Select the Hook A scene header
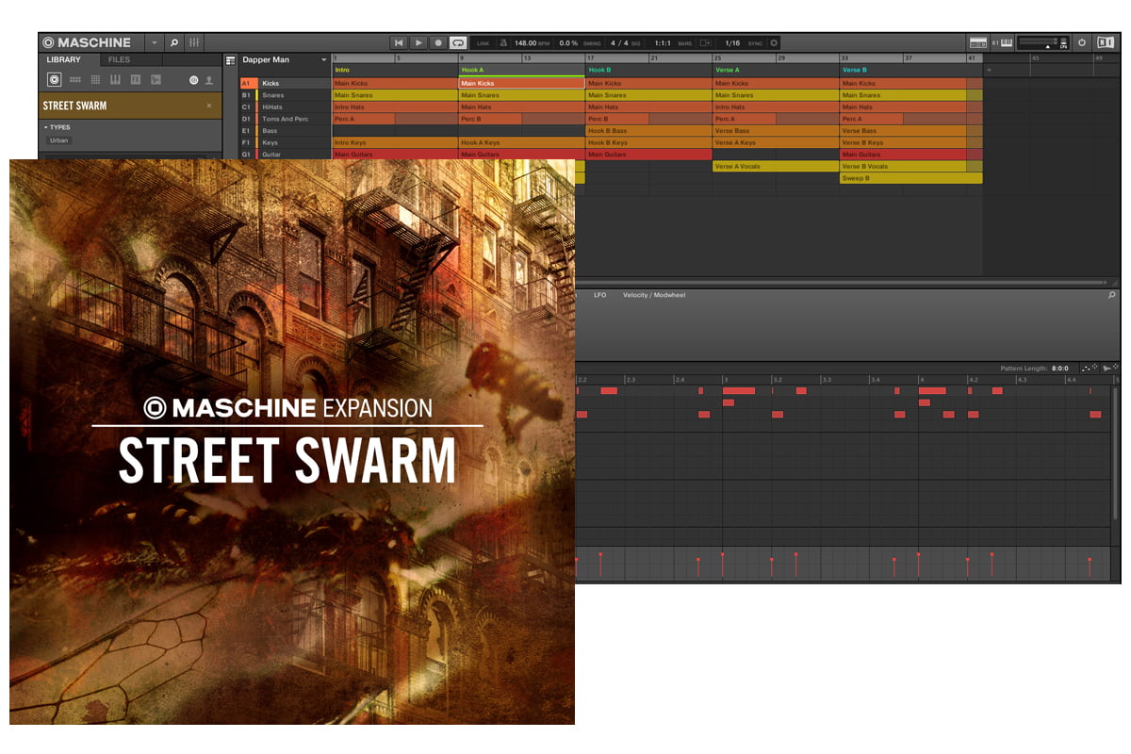Screen dimensions: 1131x754 pos(522,70)
